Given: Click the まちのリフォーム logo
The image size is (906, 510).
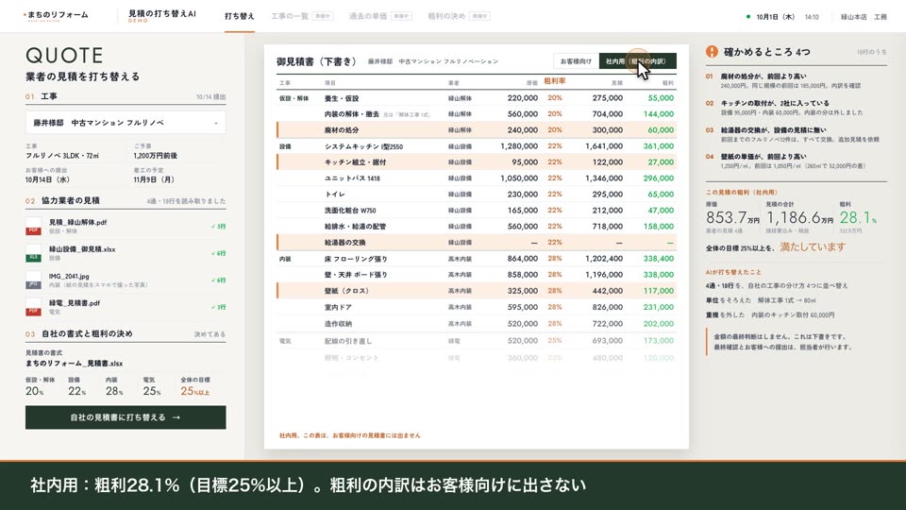Looking at the screenshot, I should coord(56,16).
